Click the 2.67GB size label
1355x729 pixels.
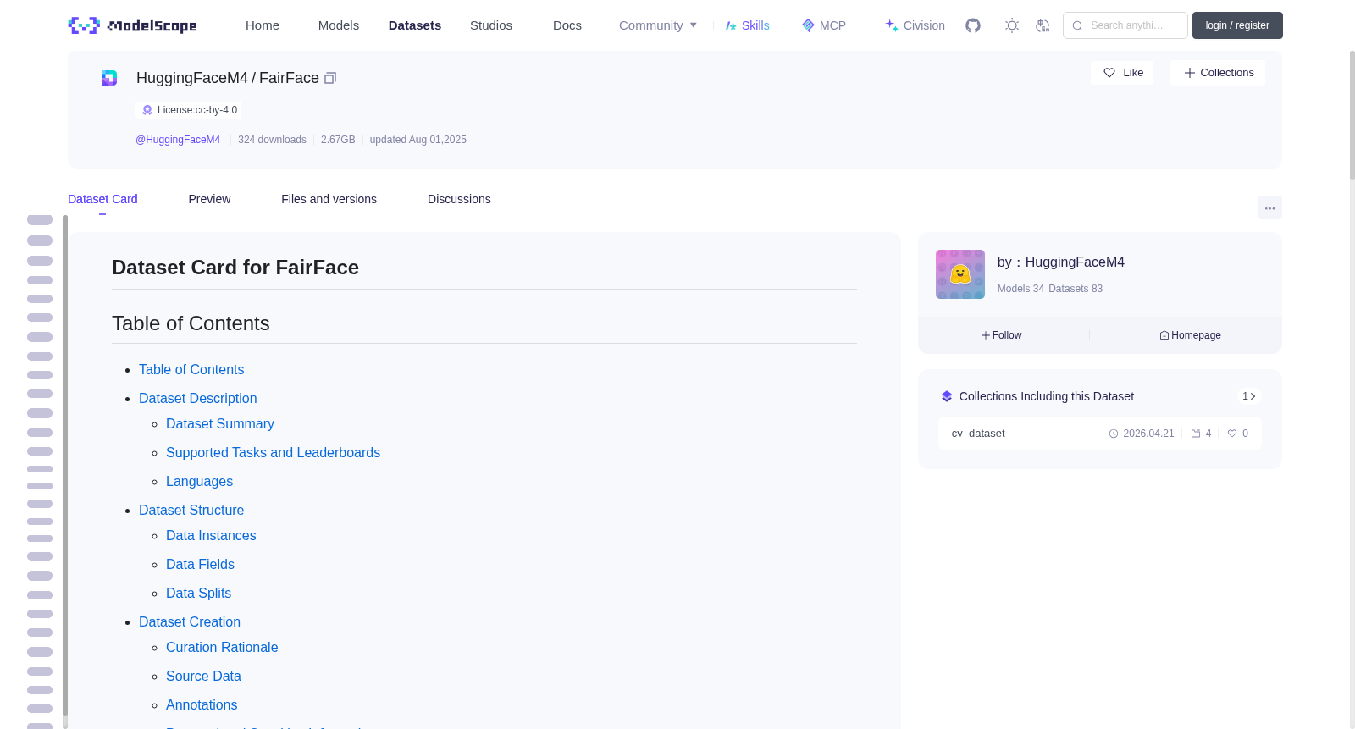point(338,140)
